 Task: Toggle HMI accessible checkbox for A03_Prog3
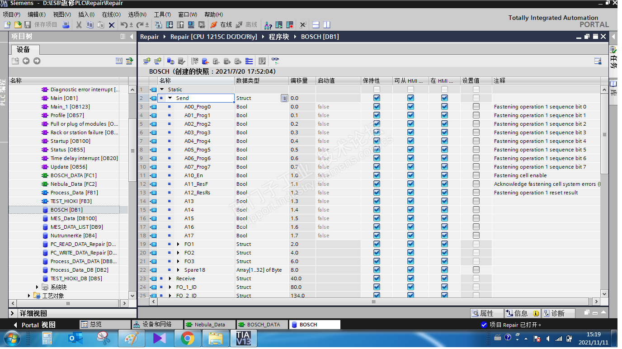tap(410, 132)
